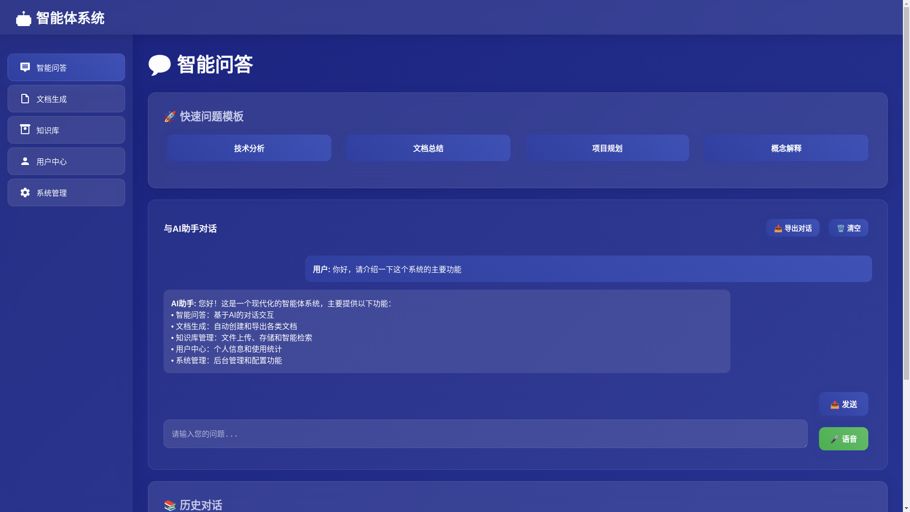Click the robot logo icon in header
The image size is (910, 512).
(x=24, y=18)
